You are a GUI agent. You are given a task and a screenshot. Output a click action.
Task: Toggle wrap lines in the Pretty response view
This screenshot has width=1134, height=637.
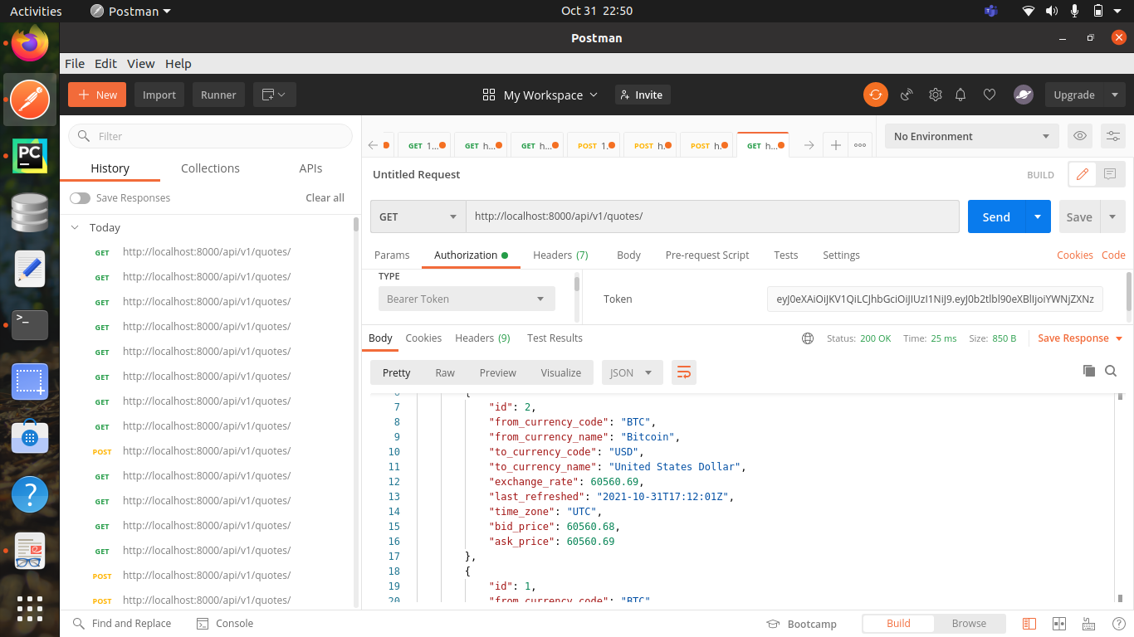(x=684, y=372)
